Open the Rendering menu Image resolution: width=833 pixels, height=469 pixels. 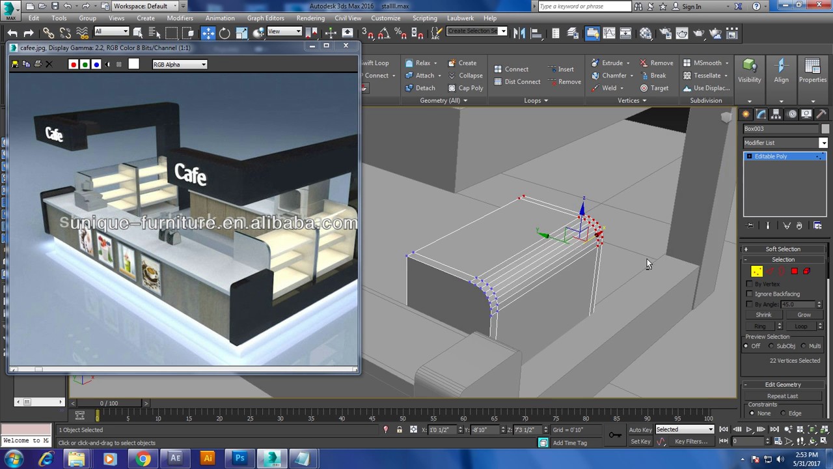point(310,18)
